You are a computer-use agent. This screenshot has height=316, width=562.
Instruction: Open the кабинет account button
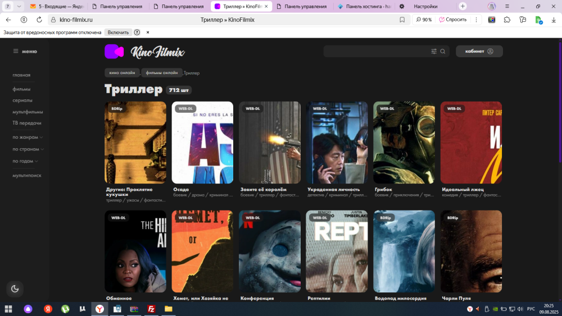click(x=479, y=51)
